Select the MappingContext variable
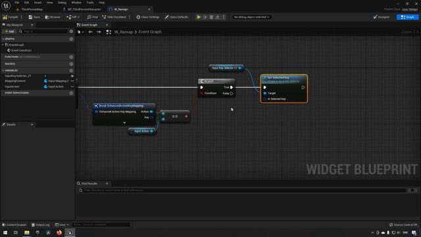421x237 pixels. point(15,81)
